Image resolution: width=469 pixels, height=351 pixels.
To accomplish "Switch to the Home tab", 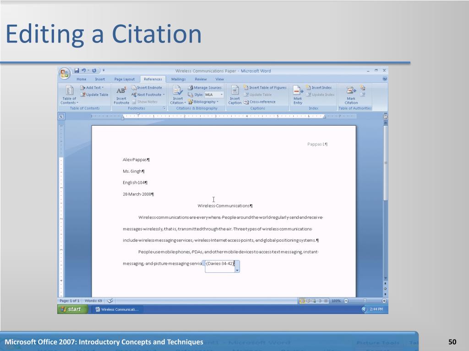I will click(x=82, y=79).
